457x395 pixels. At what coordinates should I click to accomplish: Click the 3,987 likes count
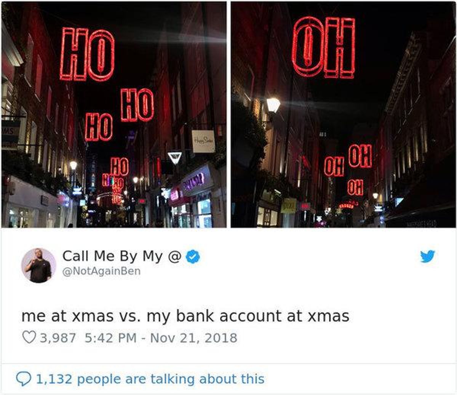(58, 338)
